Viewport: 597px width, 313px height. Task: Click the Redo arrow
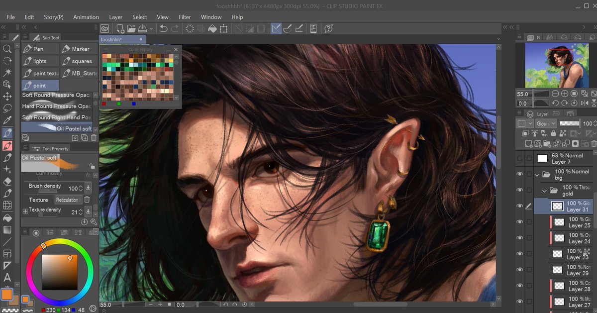[x=176, y=29]
